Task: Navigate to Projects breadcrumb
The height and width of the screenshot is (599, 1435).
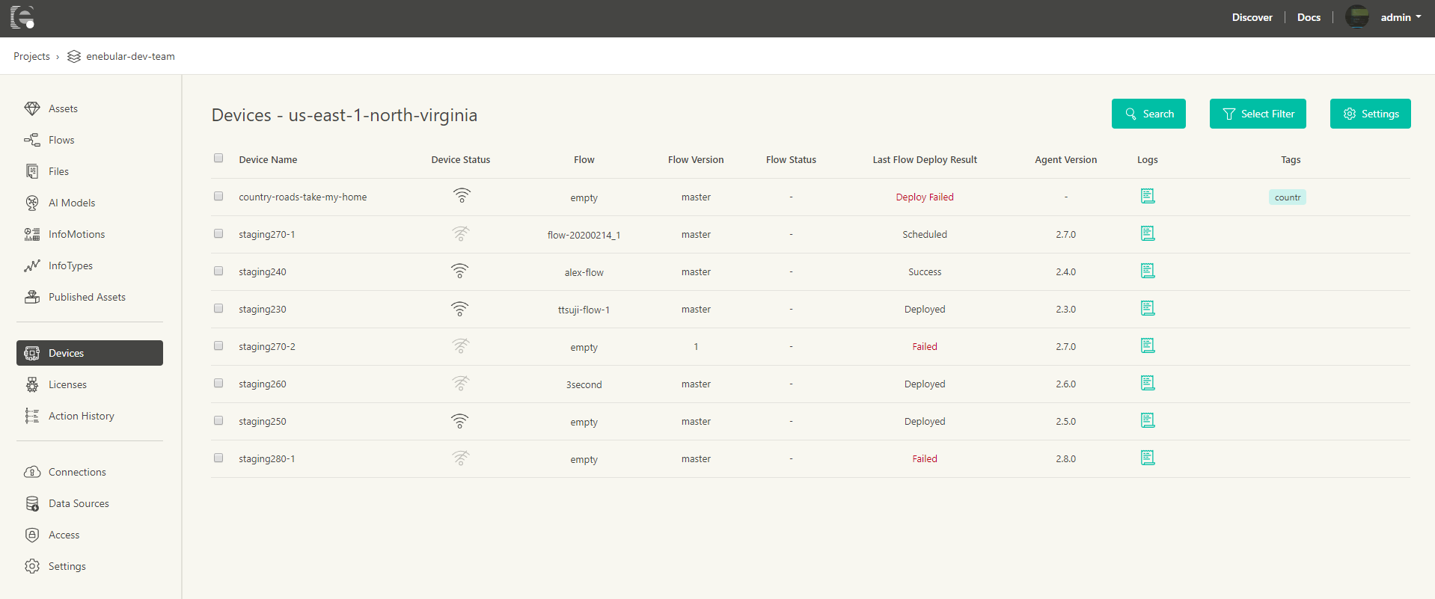Action: pos(31,56)
